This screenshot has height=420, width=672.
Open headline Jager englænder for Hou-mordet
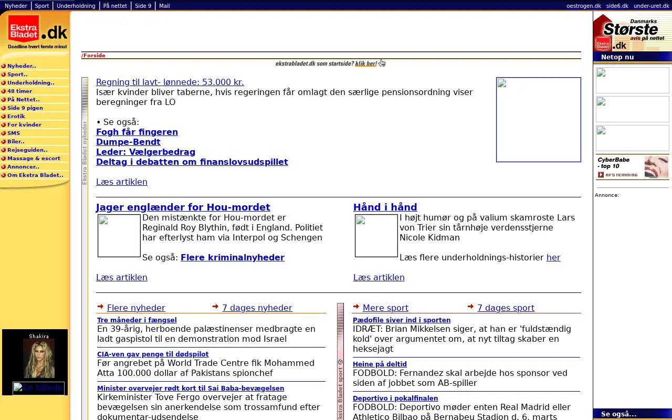coord(183,207)
